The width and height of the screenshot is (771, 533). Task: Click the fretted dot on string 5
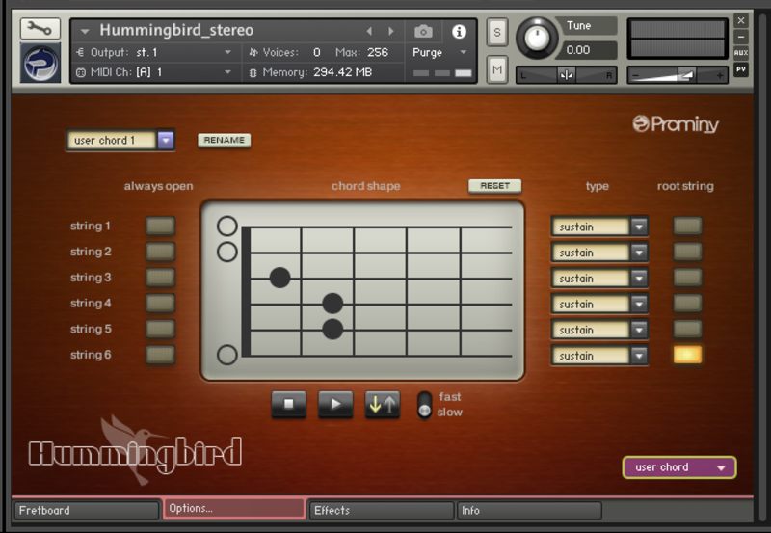tap(332, 329)
